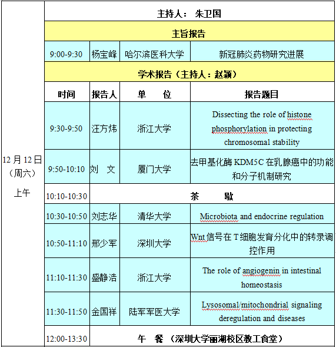Select the underlined word angiogenin

(x=261, y=271)
